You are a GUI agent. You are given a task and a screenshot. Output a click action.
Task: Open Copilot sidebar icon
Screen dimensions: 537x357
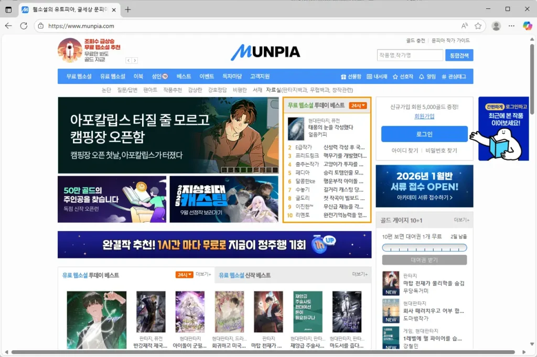(x=528, y=26)
